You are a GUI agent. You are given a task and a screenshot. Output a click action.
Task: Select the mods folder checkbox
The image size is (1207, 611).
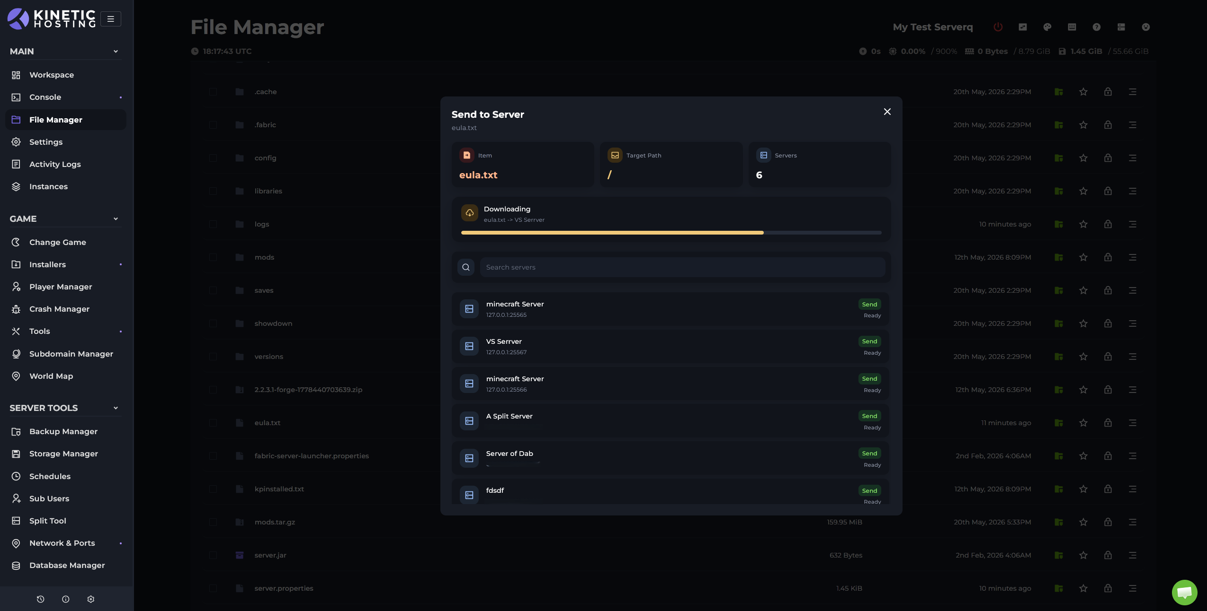coord(213,257)
